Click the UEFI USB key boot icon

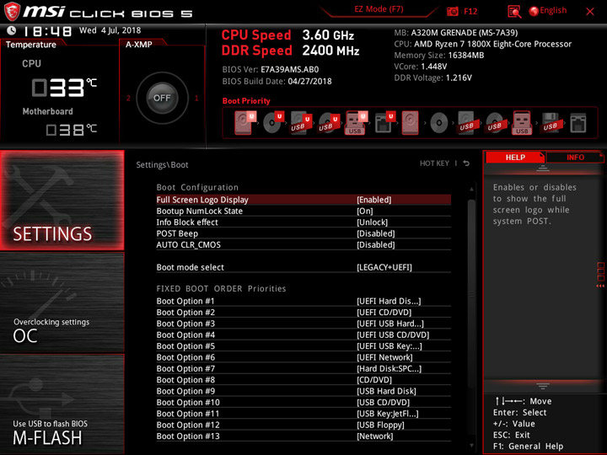click(356, 123)
